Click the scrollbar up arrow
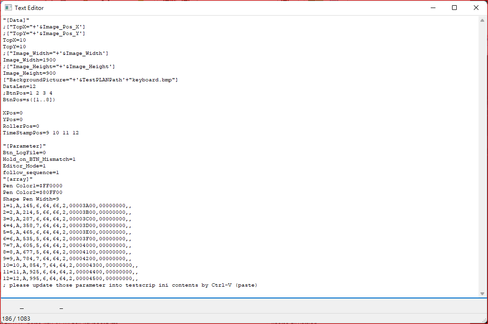The width and height of the screenshot is (488, 324). pyautogui.click(x=482, y=20)
